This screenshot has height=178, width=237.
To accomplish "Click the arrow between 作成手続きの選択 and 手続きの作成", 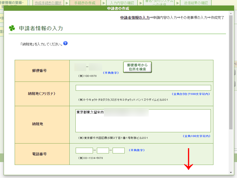I will [67, 3].
